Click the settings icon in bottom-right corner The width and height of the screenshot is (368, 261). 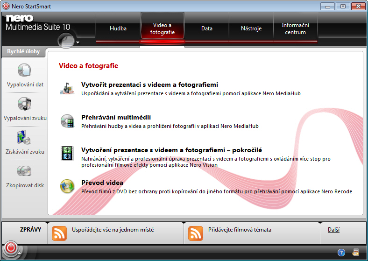coord(355,253)
